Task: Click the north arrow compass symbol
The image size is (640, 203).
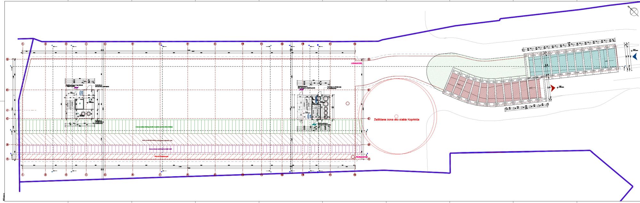Action: 634,11
